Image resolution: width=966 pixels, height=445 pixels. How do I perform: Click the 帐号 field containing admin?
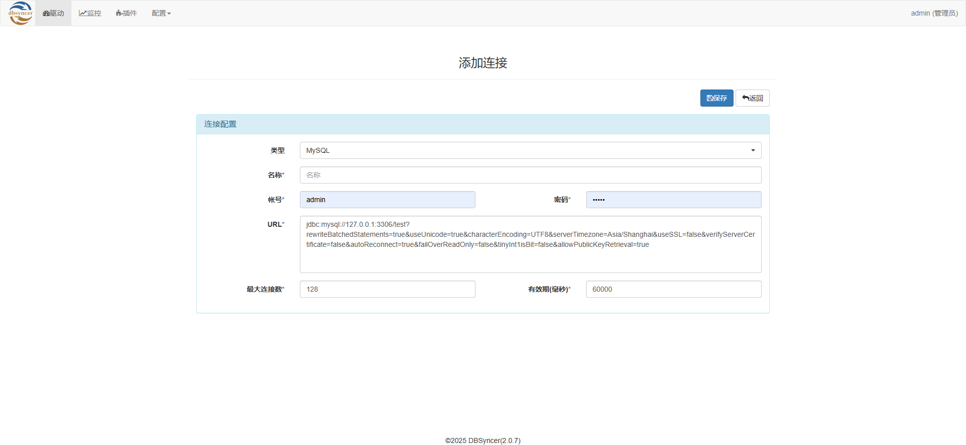[x=387, y=200]
